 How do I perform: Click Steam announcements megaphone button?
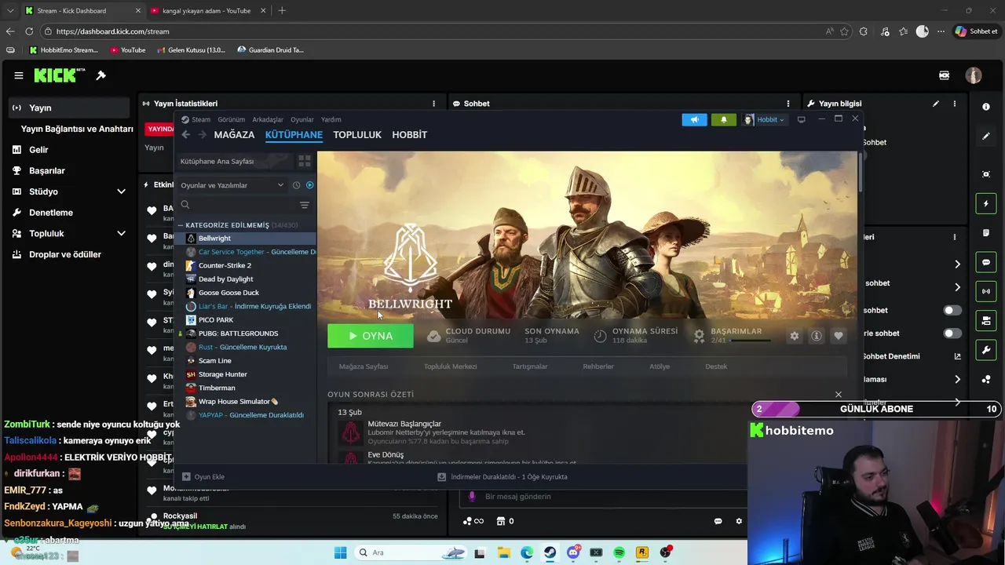694,119
